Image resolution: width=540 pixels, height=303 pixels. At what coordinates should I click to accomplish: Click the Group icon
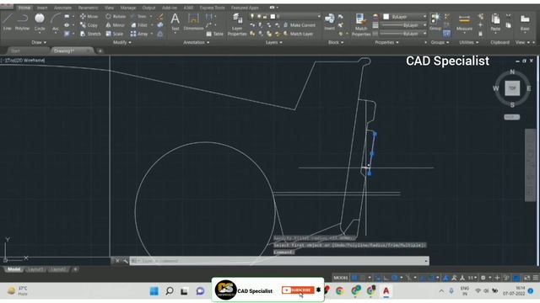435,21
